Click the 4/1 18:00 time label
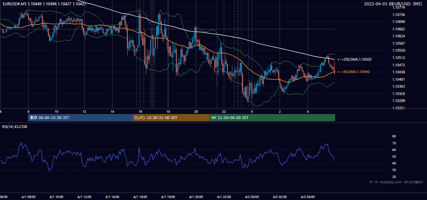 click(168, 197)
